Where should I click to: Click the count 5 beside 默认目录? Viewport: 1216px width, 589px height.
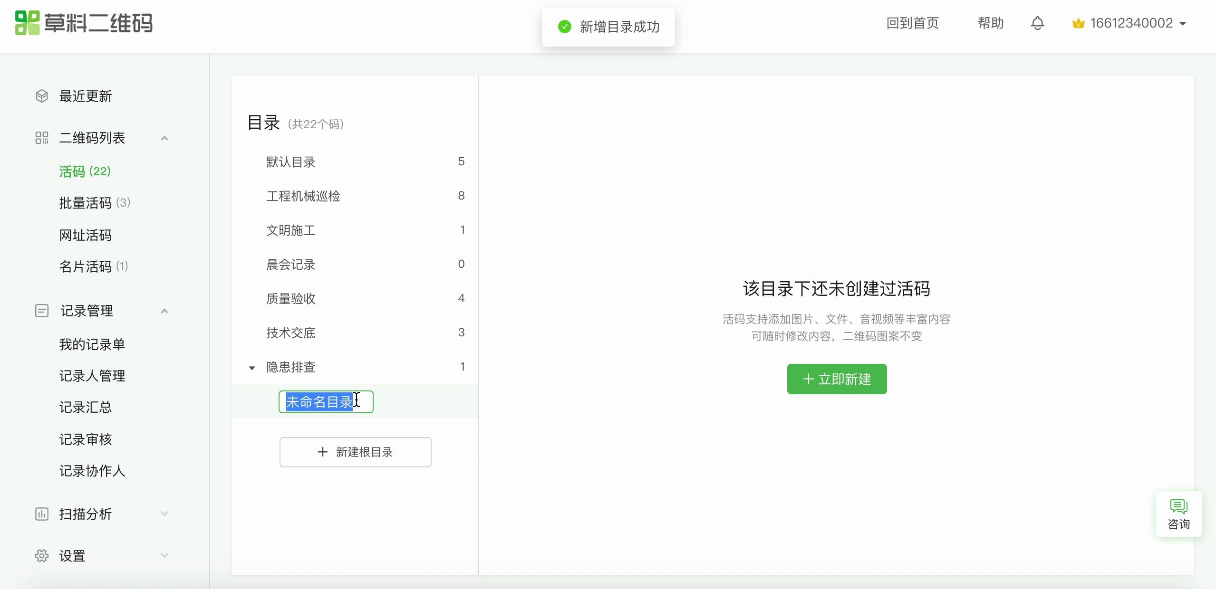pyautogui.click(x=461, y=161)
